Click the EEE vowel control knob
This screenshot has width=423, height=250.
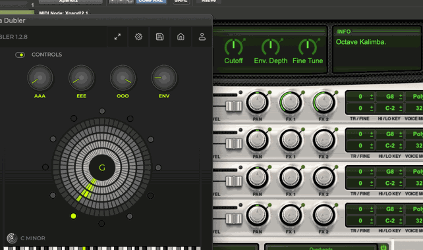[81, 78]
